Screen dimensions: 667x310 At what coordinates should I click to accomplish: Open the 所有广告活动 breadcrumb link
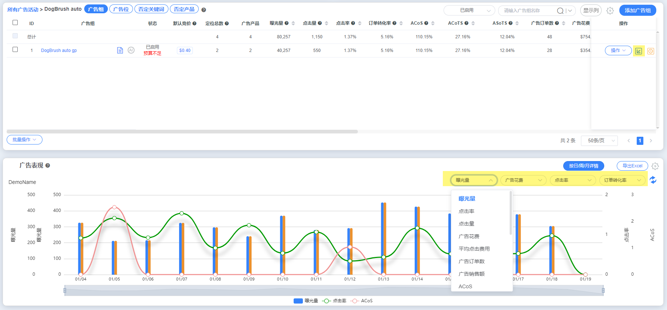click(x=23, y=10)
